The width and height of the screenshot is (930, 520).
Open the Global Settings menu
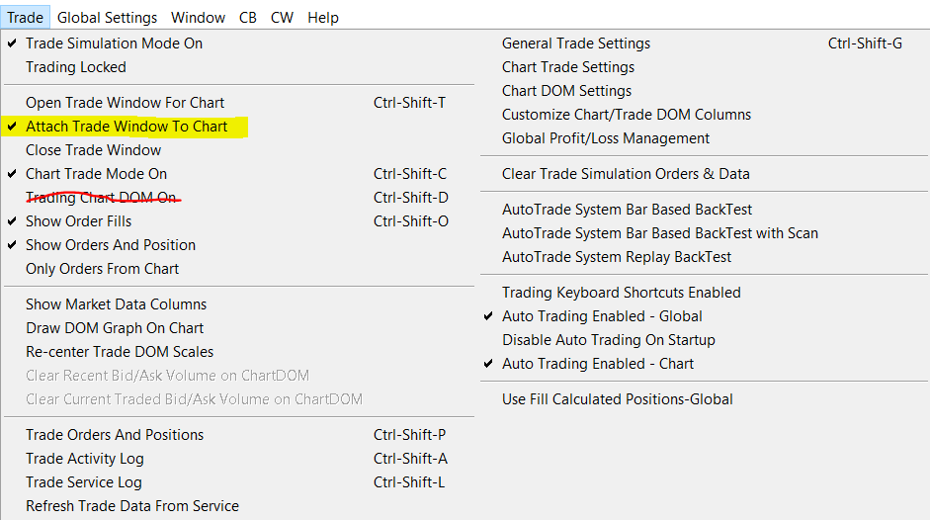107,17
